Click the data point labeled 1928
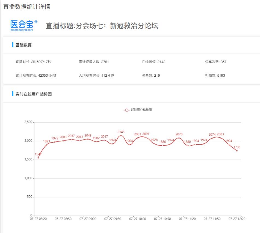The height and width of the screenshot is (233, 260). click(x=154, y=144)
